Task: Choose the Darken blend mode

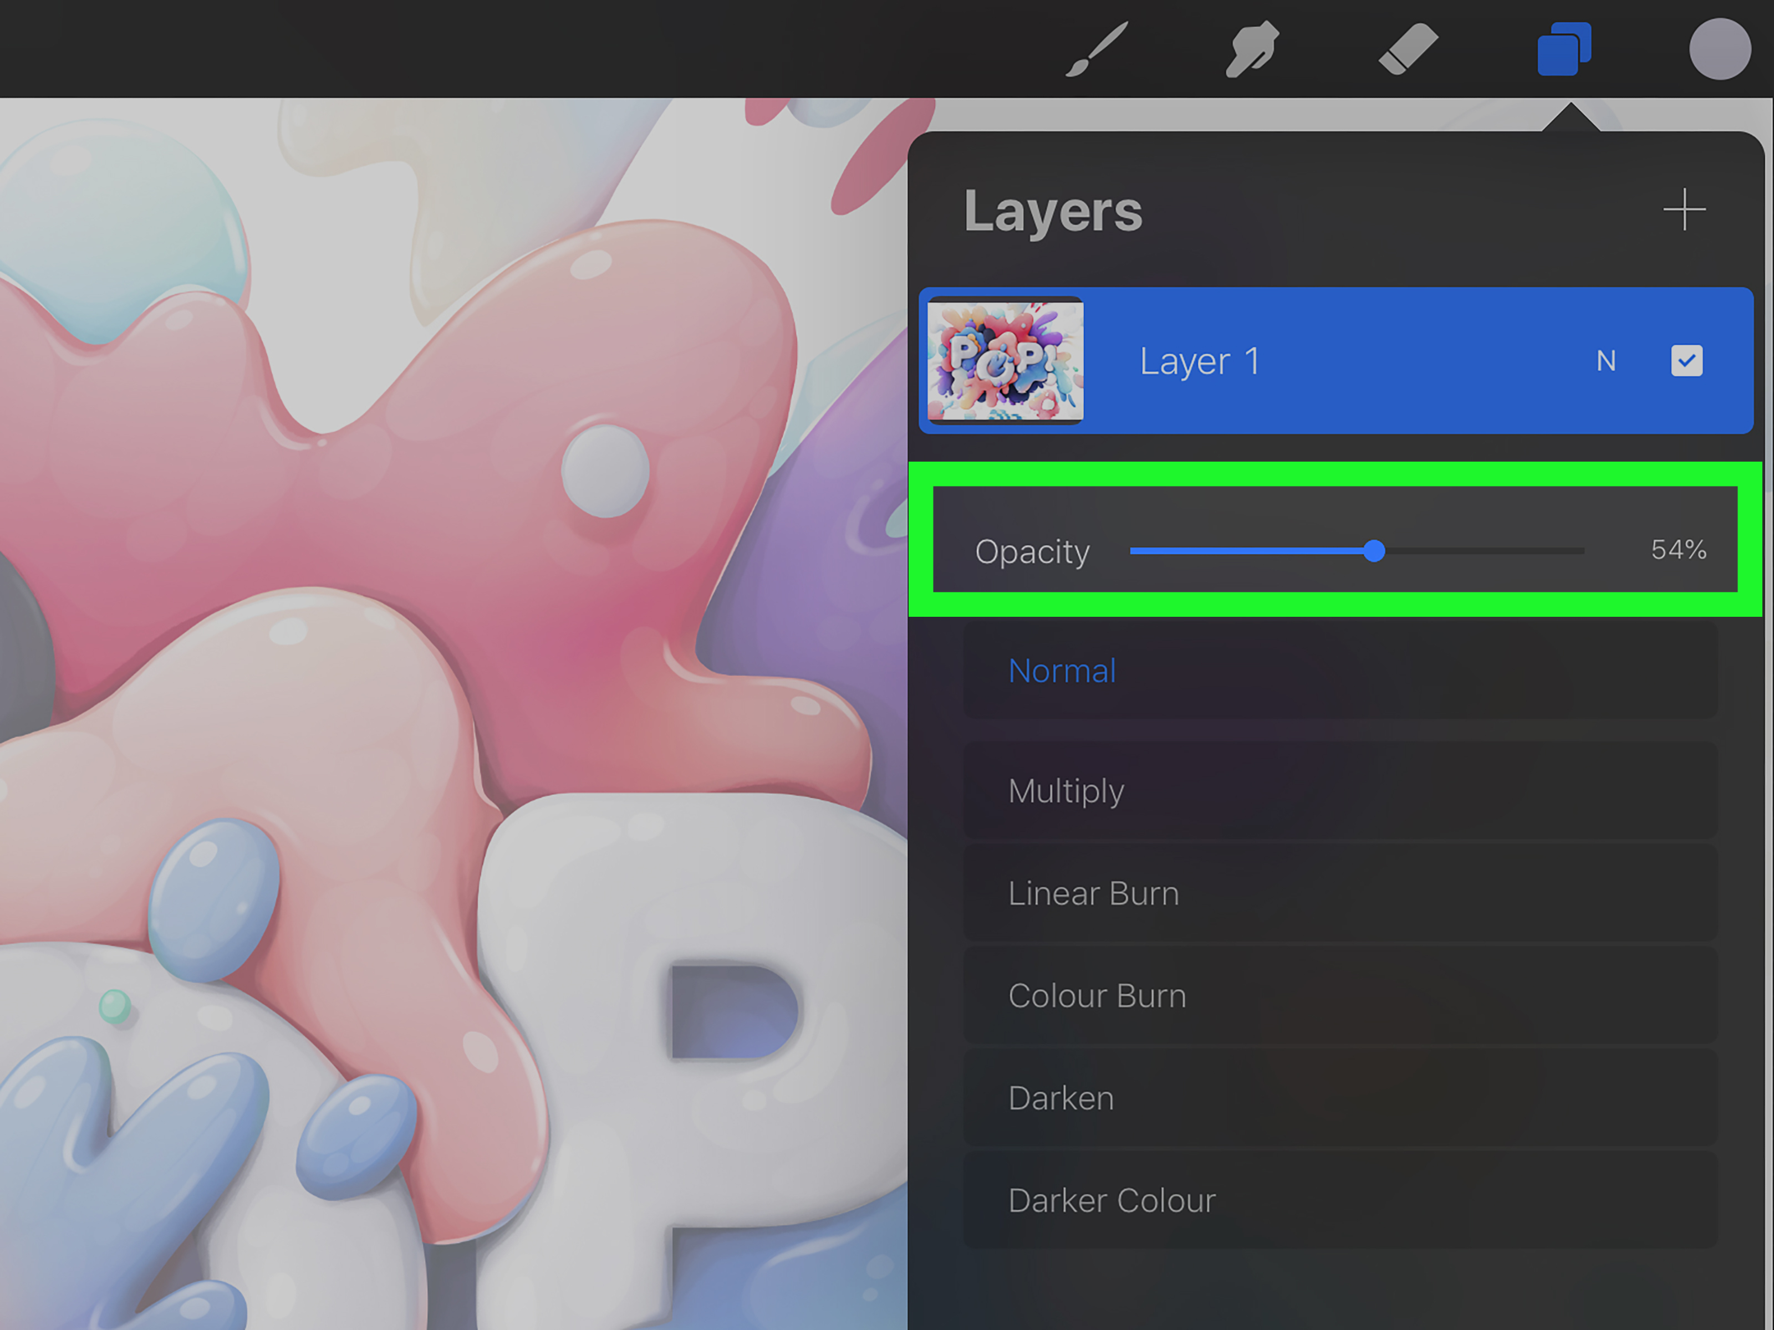Action: click(x=1060, y=1097)
